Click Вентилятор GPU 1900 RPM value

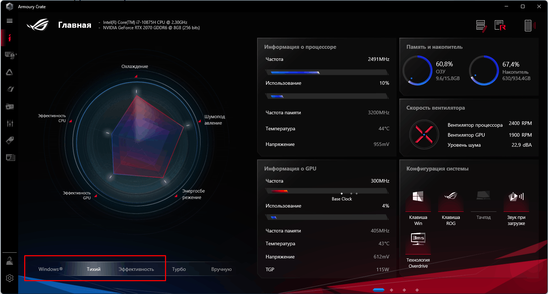tap(520, 135)
